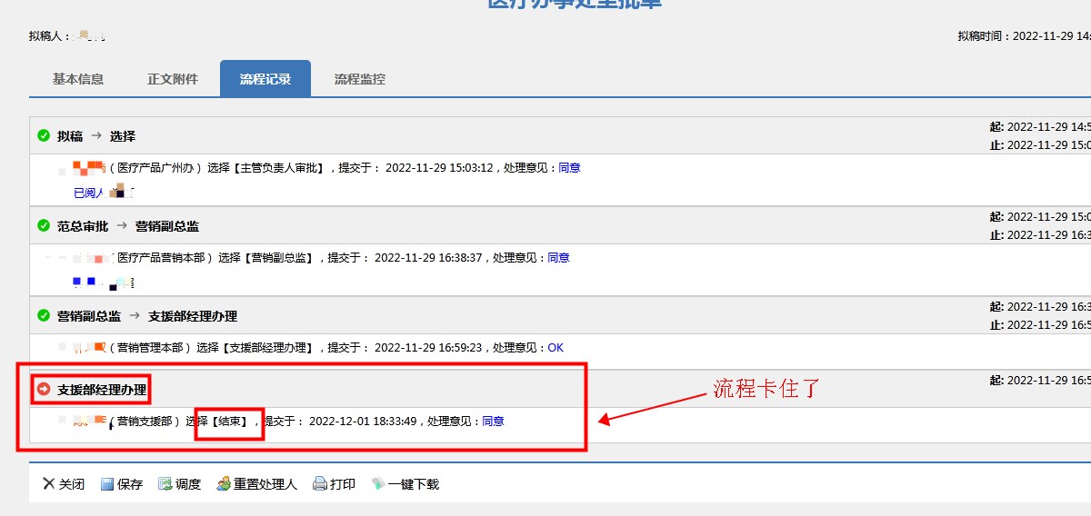The image size is (1091, 516).
Task: Click green check icon beside 拟稿 step
Action: [x=44, y=135]
